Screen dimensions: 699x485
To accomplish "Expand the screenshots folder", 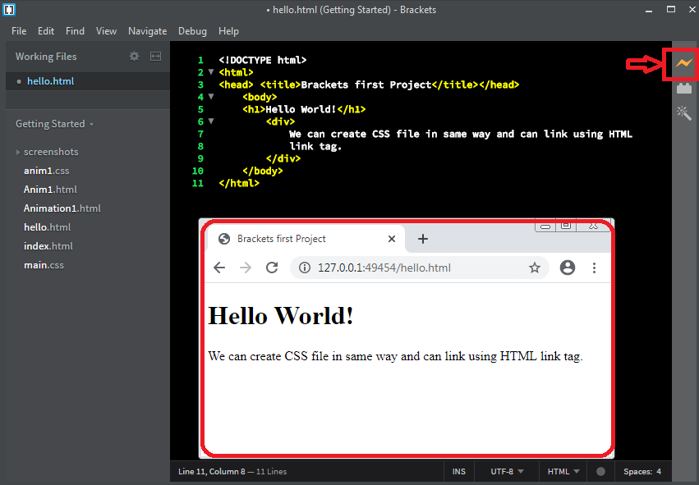I will tap(18, 152).
